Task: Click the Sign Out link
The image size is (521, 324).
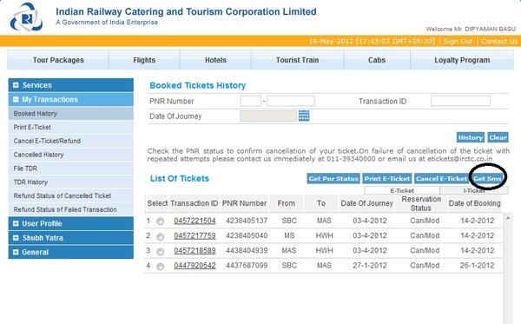Action: click(x=458, y=41)
